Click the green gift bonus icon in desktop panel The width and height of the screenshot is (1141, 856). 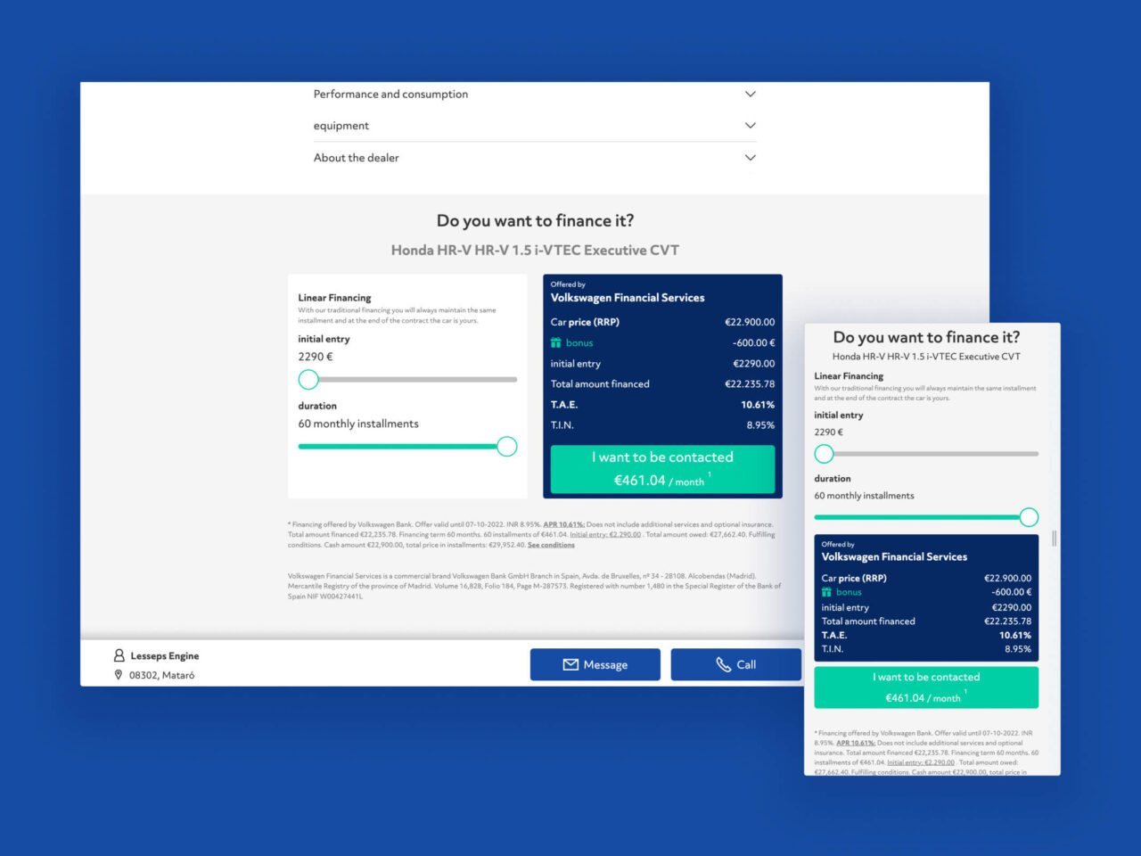coord(556,343)
